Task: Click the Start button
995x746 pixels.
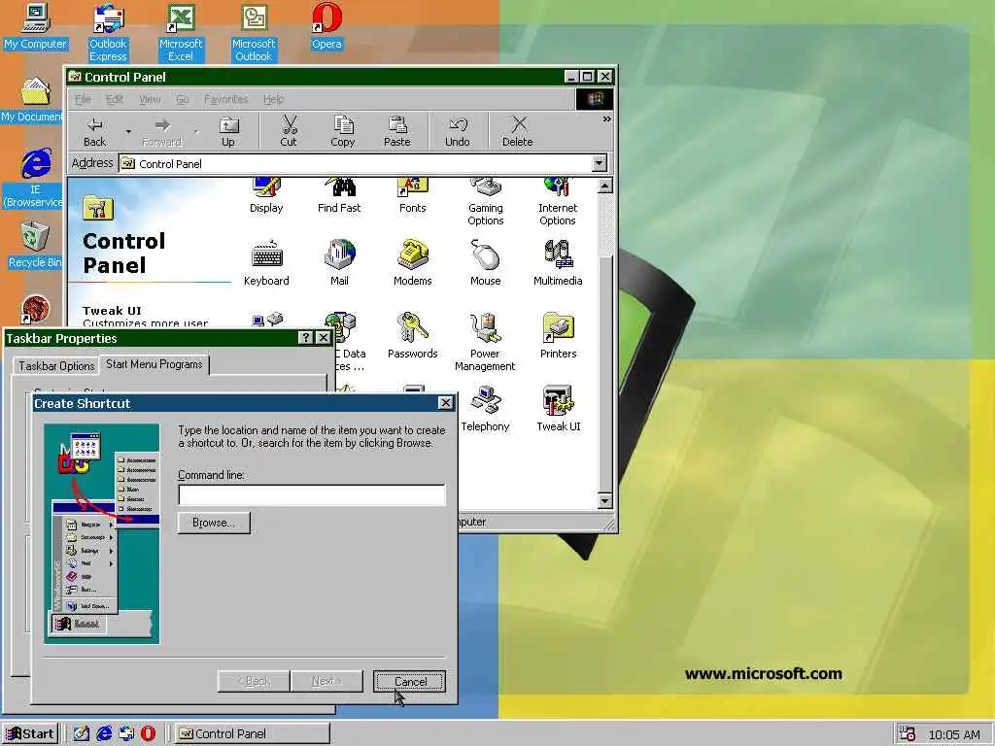Action: click(30, 733)
